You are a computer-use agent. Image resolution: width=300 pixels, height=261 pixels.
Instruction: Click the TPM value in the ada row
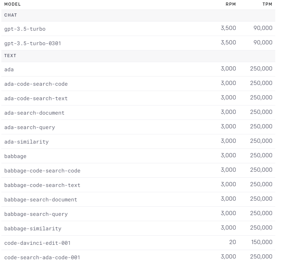tap(261, 69)
